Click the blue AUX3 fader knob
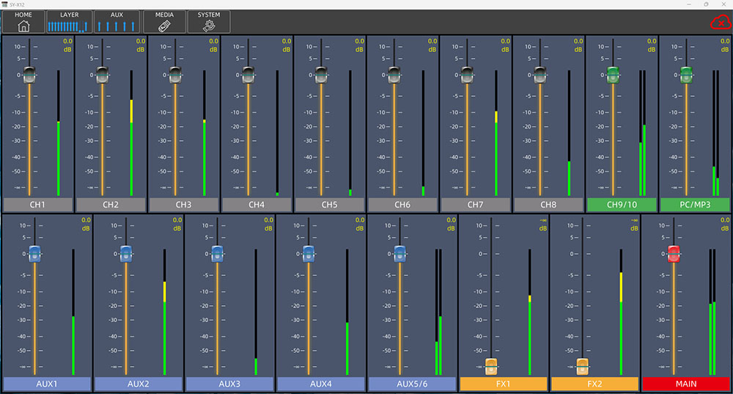 pos(217,254)
